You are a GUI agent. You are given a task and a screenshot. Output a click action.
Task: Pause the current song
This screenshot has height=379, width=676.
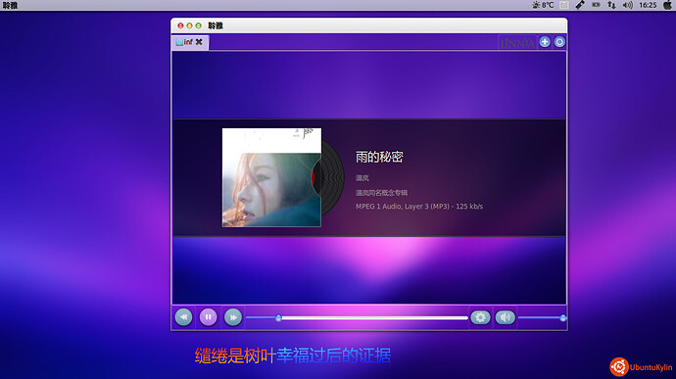[x=209, y=317]
